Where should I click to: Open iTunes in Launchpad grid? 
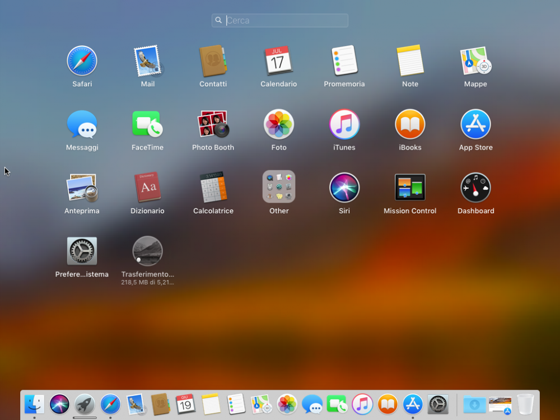344,124
